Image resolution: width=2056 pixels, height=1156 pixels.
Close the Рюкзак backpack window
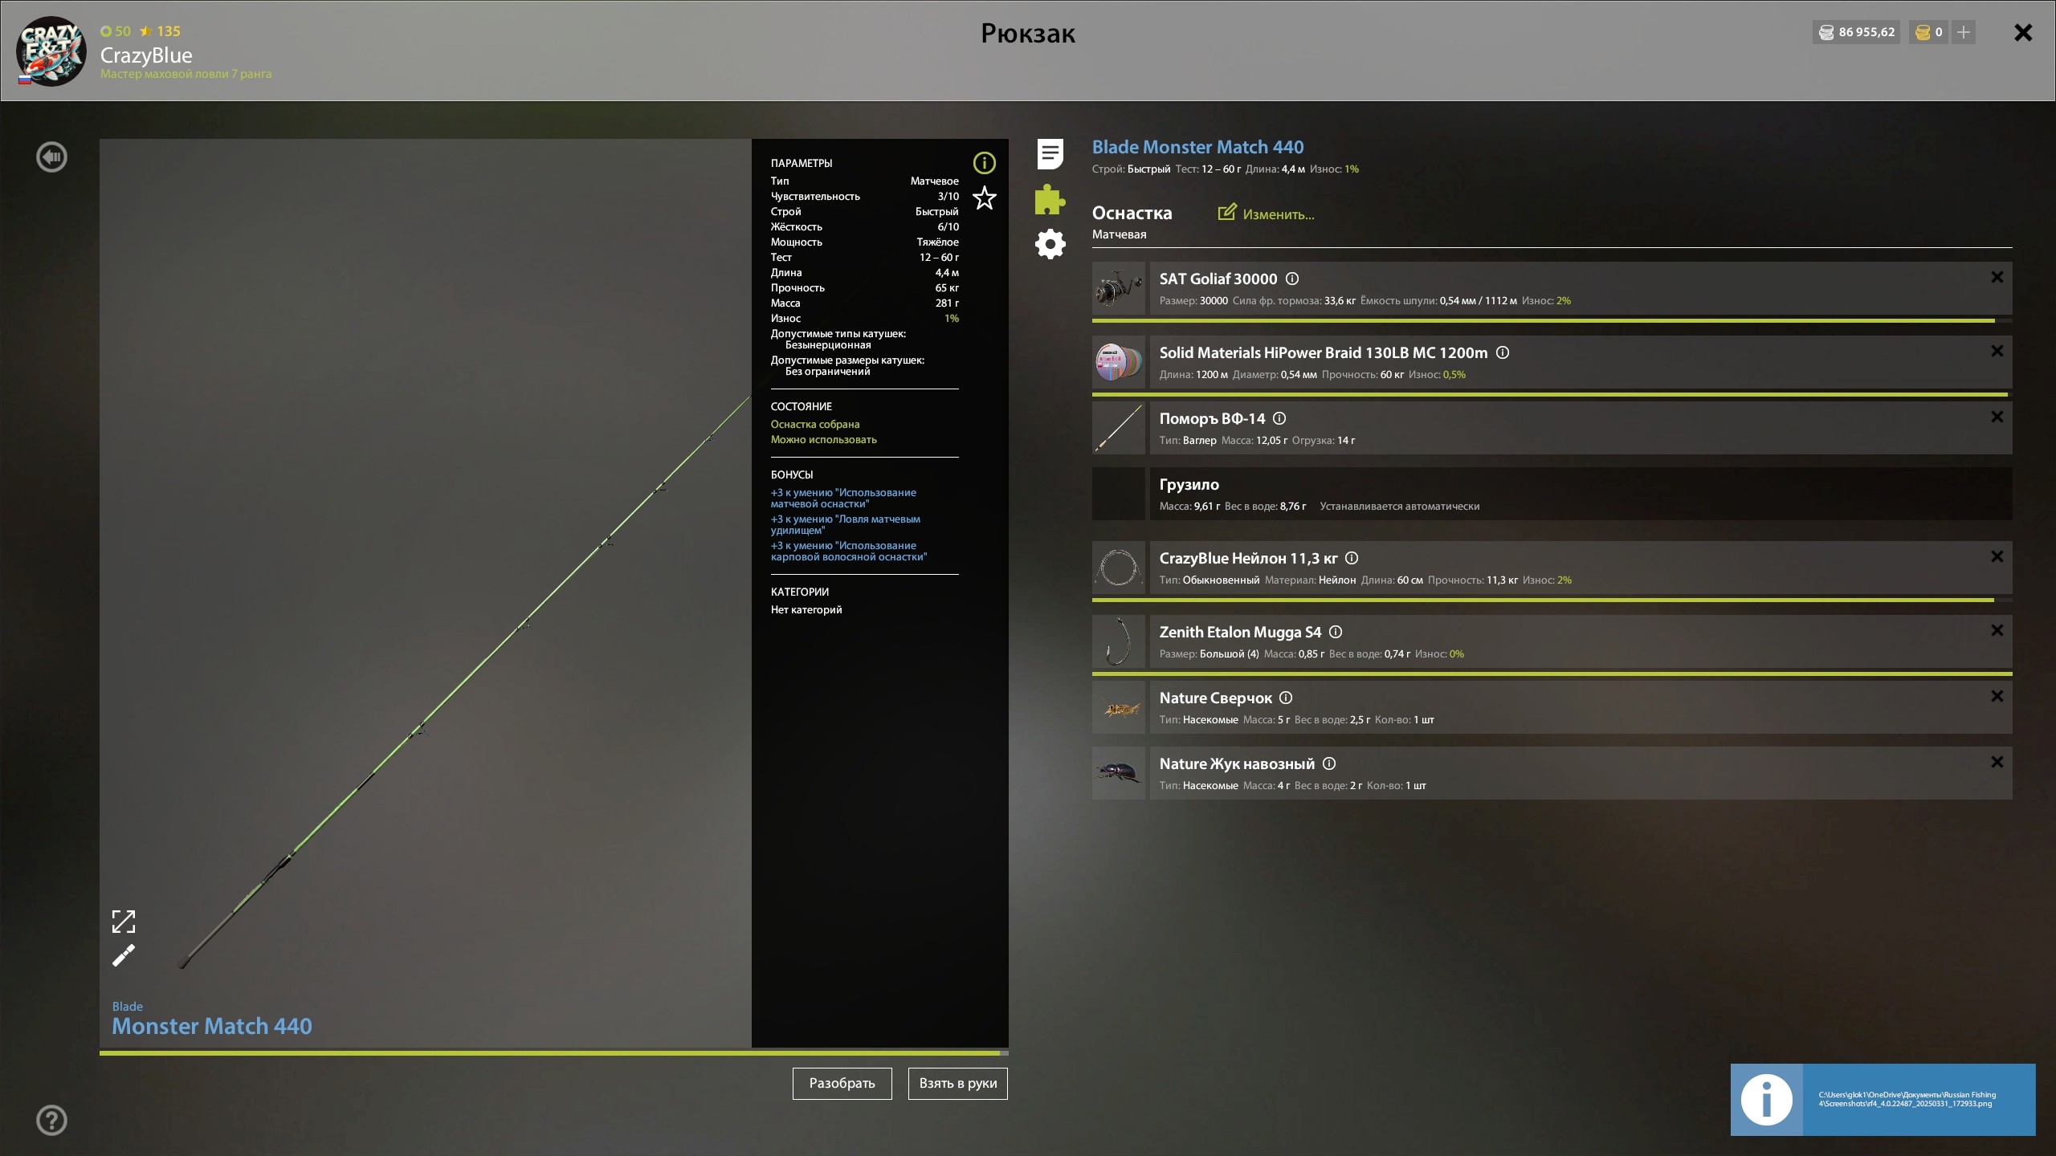(2023, 32)
